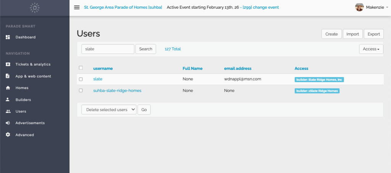
Task: Open Dashboard via its grid icon
Action: point(8,37)
